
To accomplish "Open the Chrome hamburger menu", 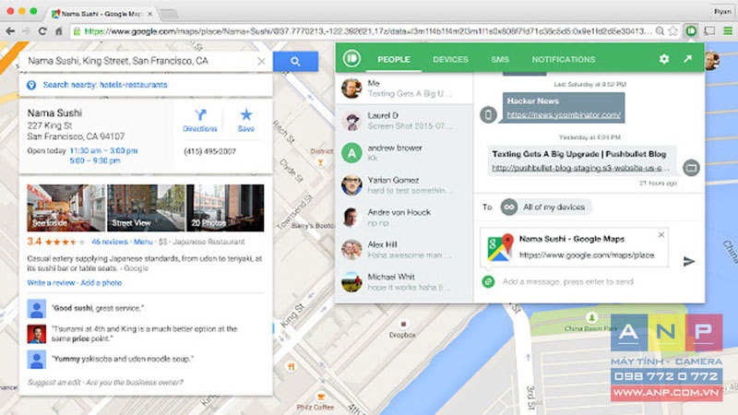I will [x=728, y=31].
